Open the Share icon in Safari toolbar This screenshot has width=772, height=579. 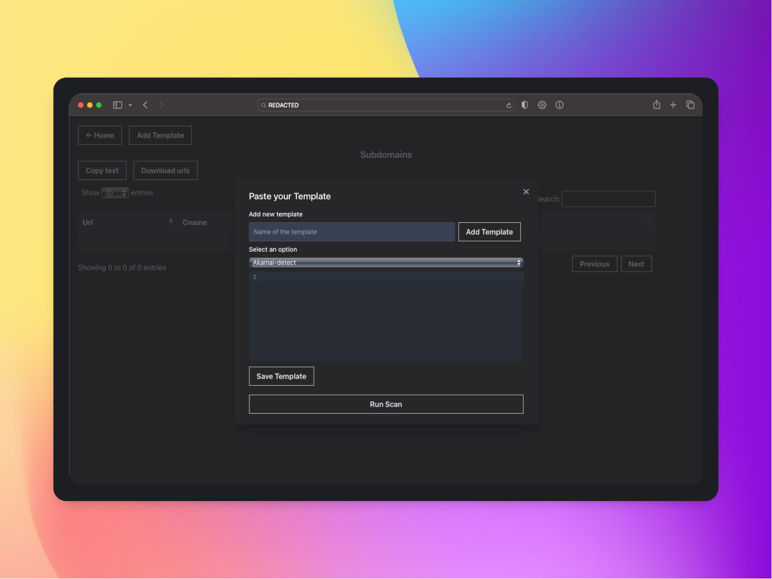(x=657, y=104)
